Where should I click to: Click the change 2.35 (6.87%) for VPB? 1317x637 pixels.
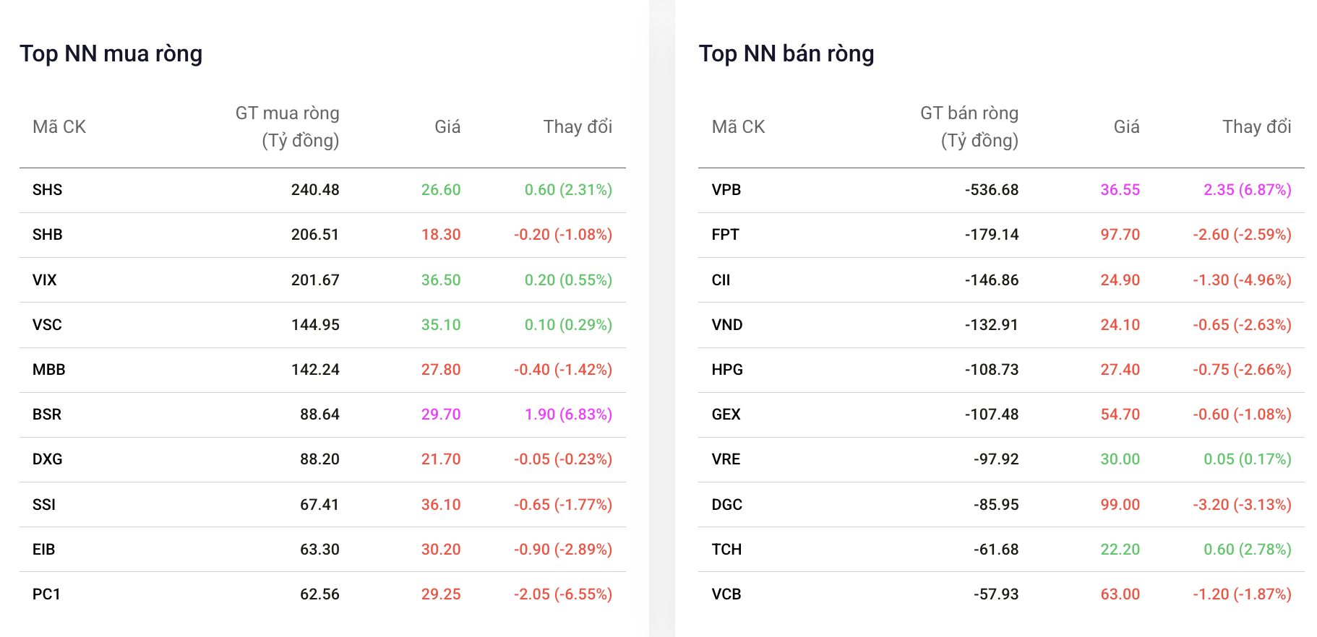pyautogui.click(x=1247, y=190)
